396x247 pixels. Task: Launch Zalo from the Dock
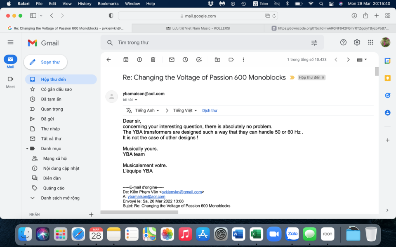pos(292,234)
